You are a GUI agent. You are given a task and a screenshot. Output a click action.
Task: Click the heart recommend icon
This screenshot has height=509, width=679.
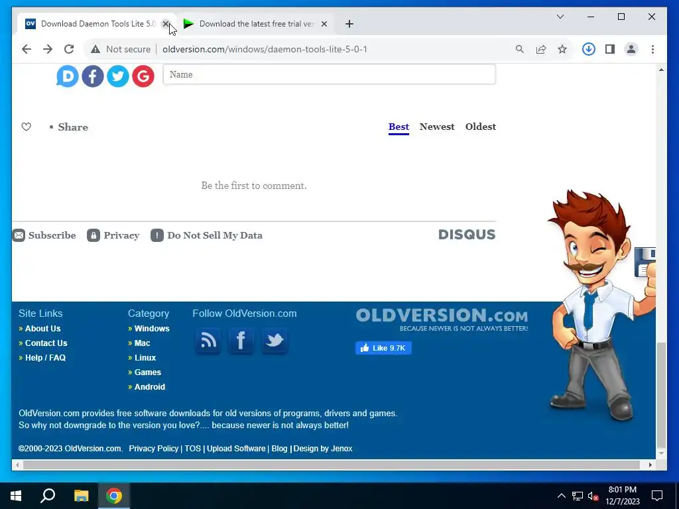27,127
